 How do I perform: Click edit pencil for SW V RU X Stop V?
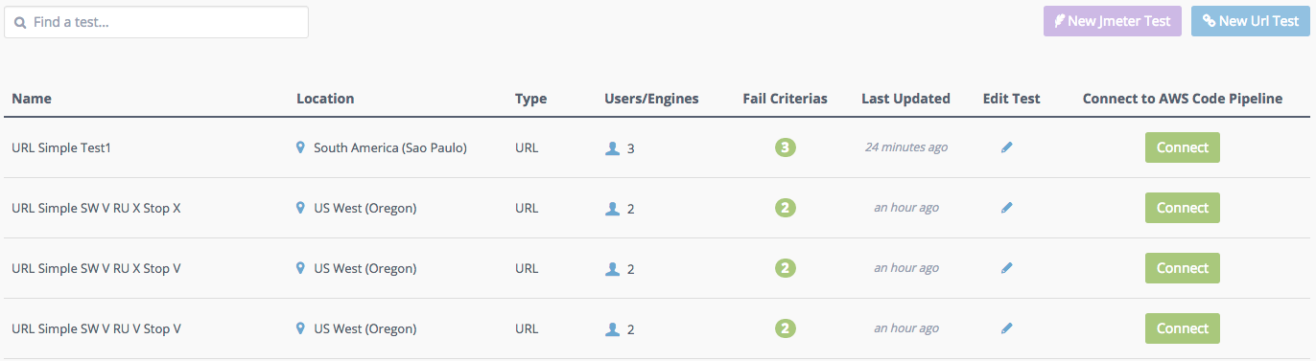click(1006, 268)
